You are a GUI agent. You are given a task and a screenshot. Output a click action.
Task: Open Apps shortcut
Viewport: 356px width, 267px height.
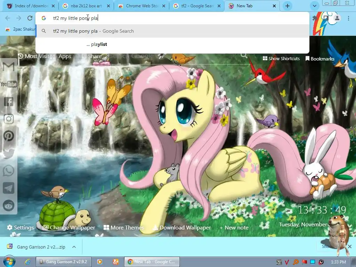65,56
